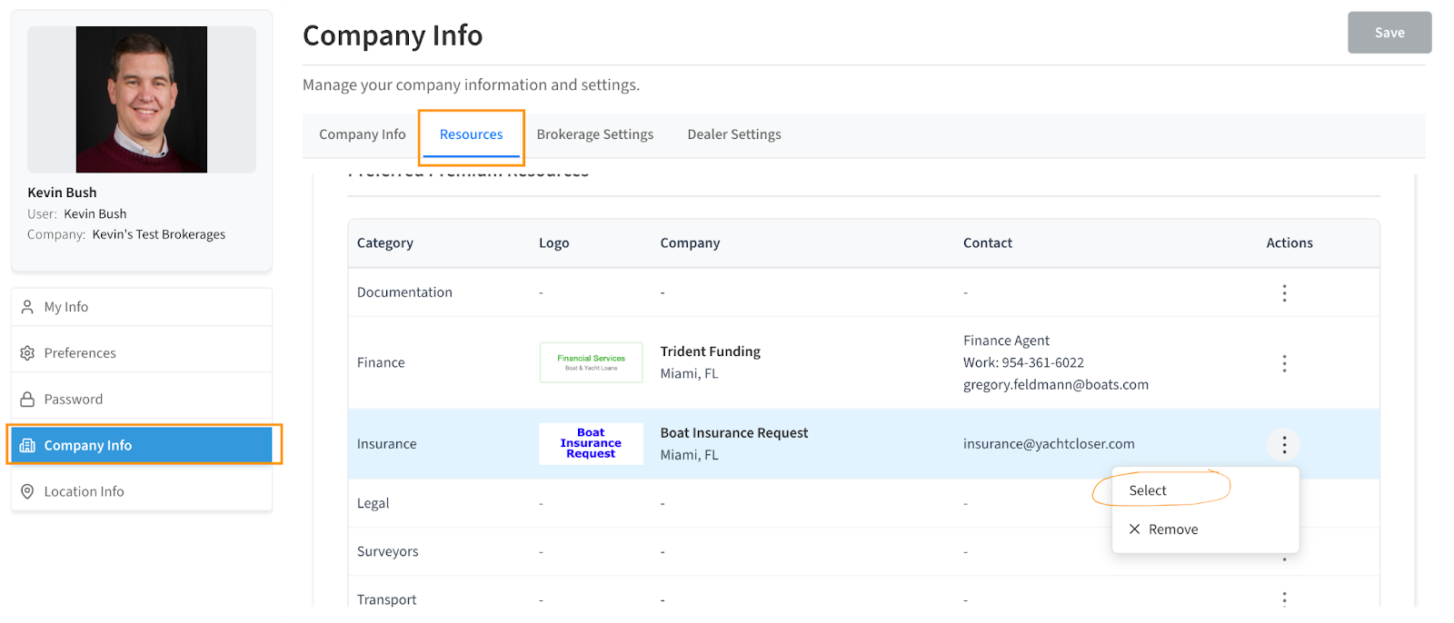Choose Select from the context menu
The image size is (1454, 623).
[x=1148, y=490]
